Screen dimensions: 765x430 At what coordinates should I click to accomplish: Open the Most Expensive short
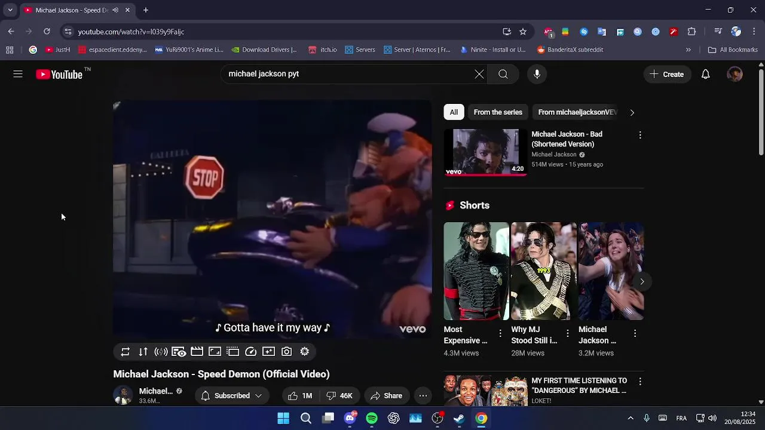[x=476, y=271]
